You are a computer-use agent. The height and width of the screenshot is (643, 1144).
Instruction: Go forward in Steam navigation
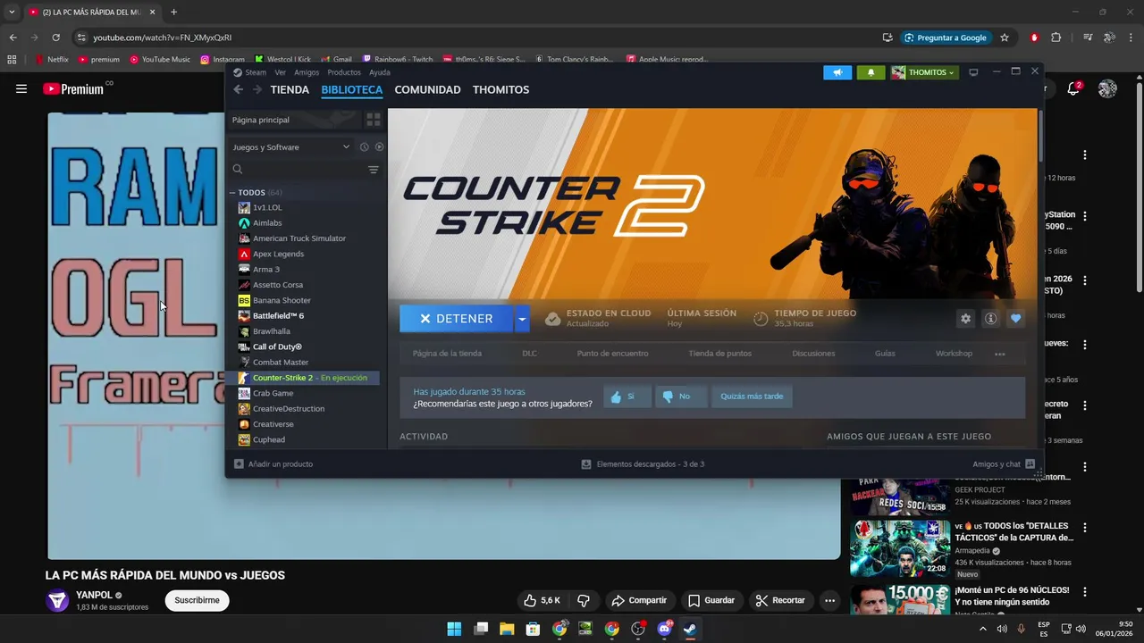(257, 89)
